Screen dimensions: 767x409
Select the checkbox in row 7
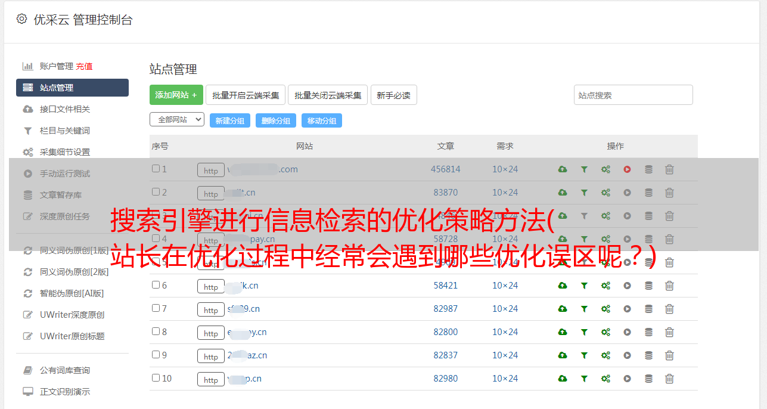[x=156, y=308]
